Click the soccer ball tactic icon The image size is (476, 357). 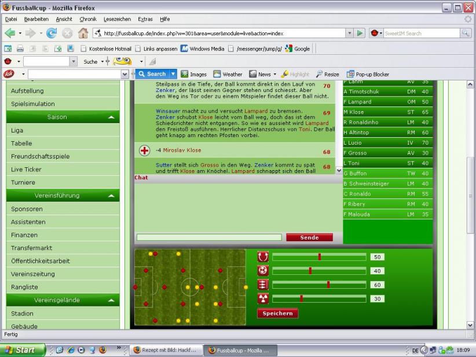pos(263,270)
